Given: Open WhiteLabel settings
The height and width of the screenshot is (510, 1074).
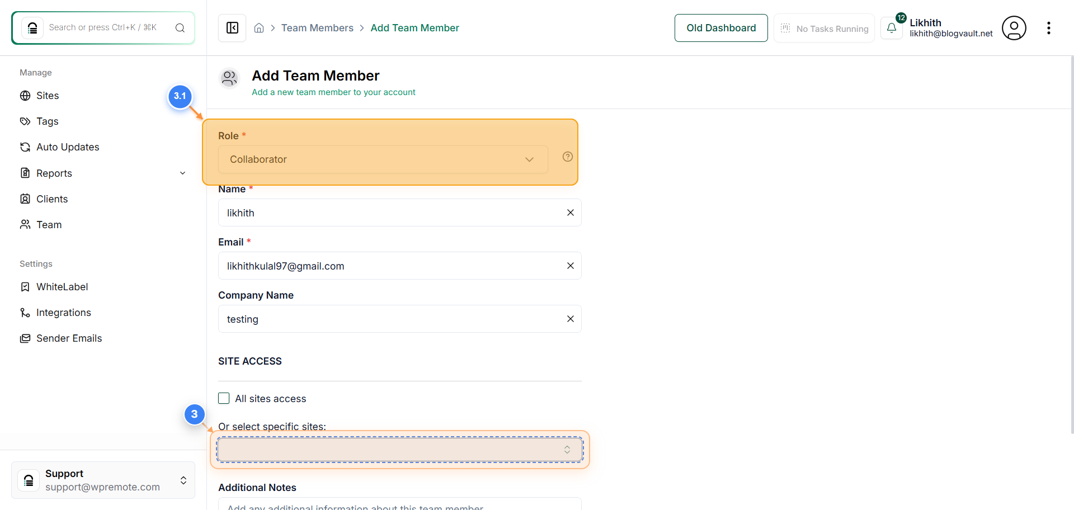Looking at the screenshot, I should tap(62, 286).
